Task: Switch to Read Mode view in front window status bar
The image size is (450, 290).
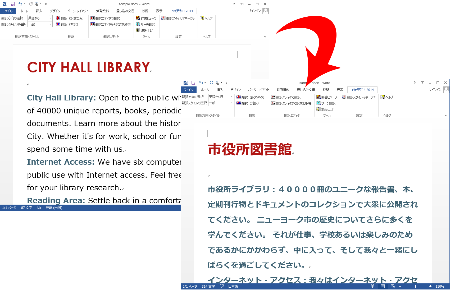Action: [x=372, y=286]
